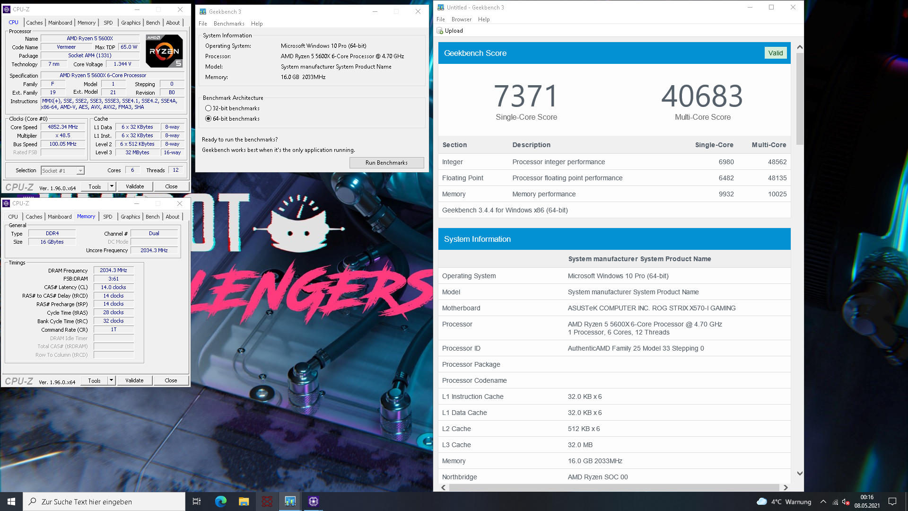Click Run Benchmarks button

tap(386, 163)
